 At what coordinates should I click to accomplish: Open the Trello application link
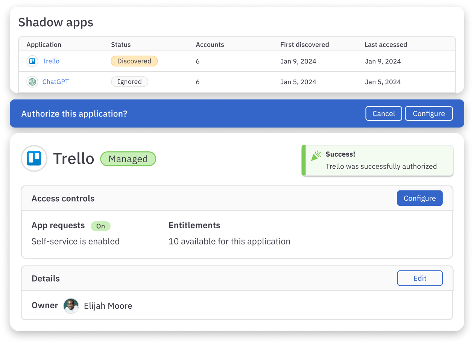[51, 61]
